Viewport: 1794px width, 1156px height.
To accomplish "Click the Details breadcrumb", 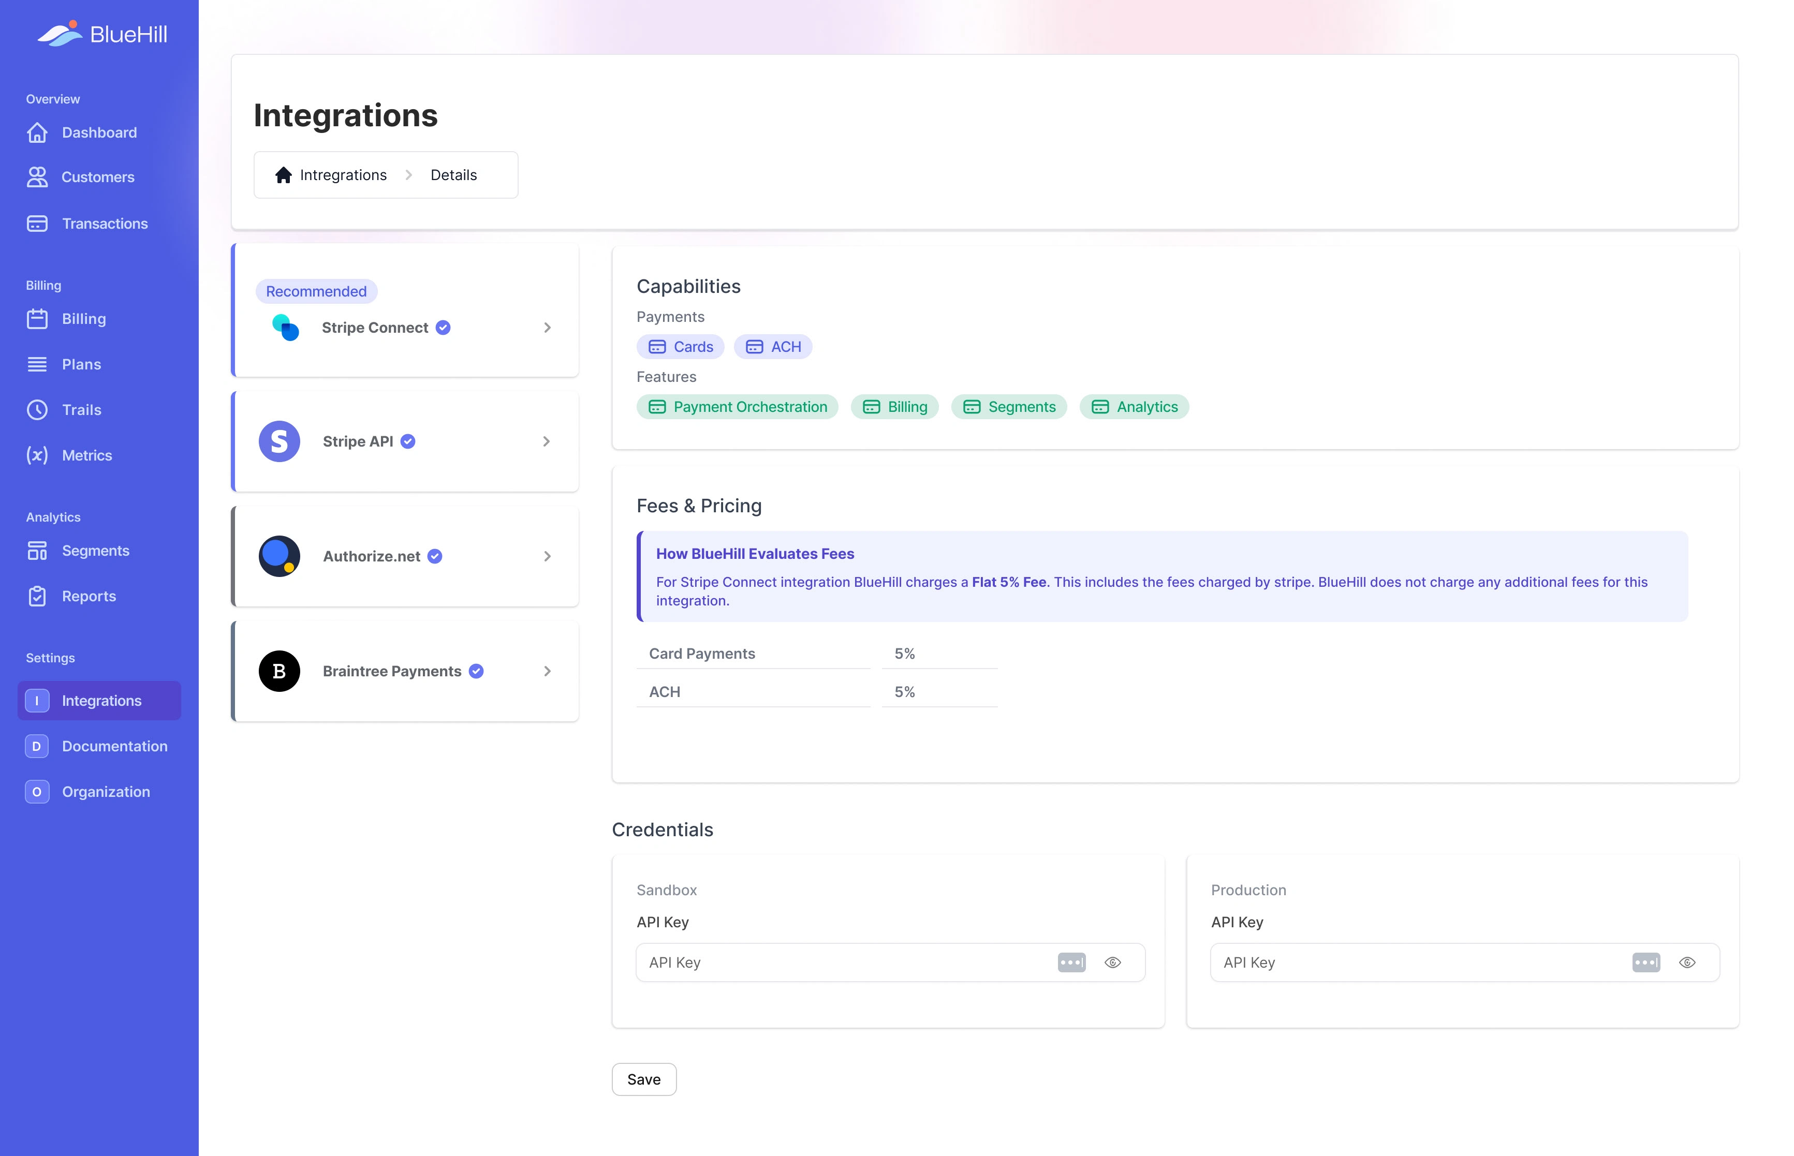I will click(x=453, y=175).
